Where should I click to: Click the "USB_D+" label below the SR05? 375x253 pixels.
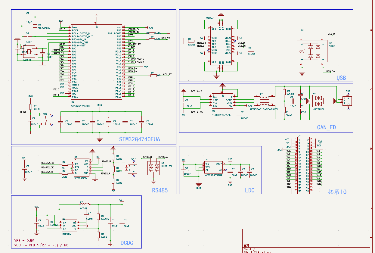coord(331,71)
